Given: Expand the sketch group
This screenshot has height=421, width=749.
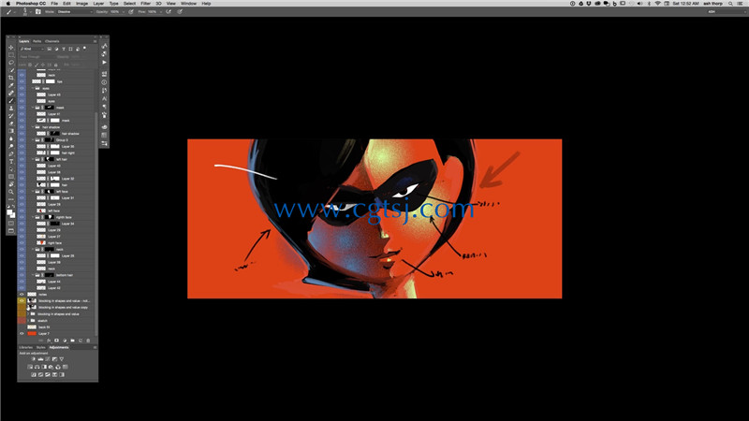Looking at the screenshot, I should point(28,320).
